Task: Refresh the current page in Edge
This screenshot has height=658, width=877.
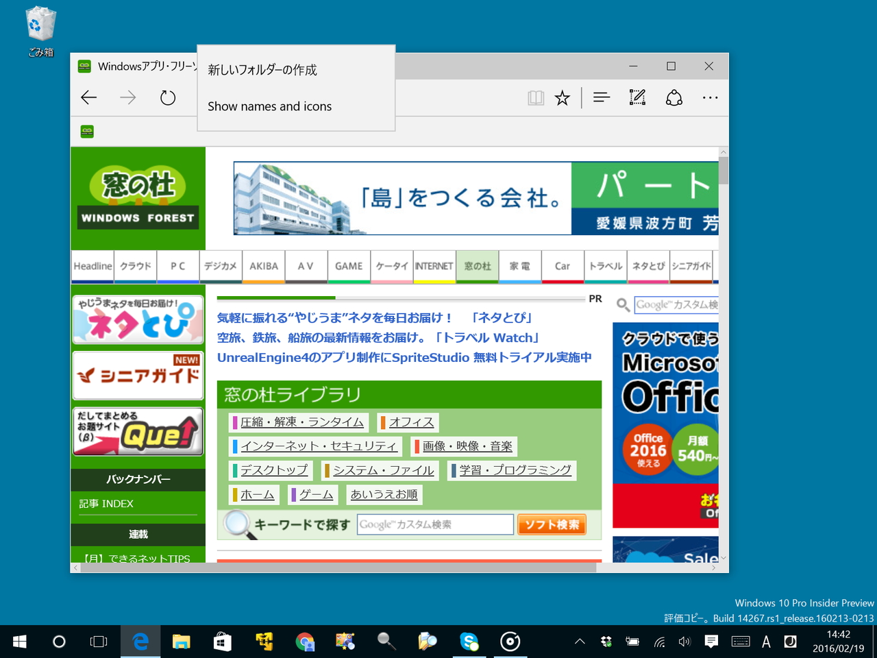Action: (x=167, y=97)
